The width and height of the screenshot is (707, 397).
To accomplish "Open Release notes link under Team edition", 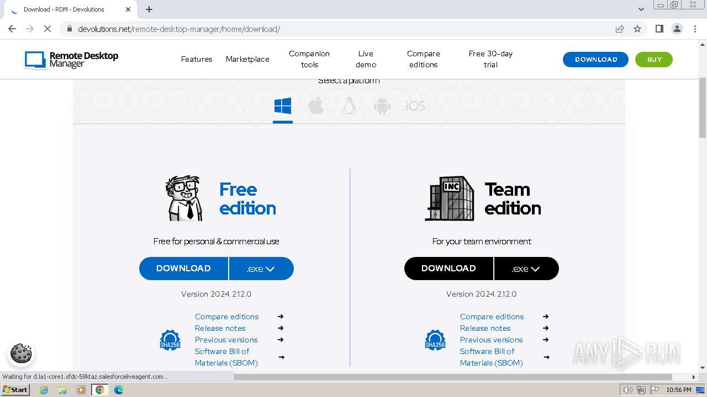I will pos(485,328).
